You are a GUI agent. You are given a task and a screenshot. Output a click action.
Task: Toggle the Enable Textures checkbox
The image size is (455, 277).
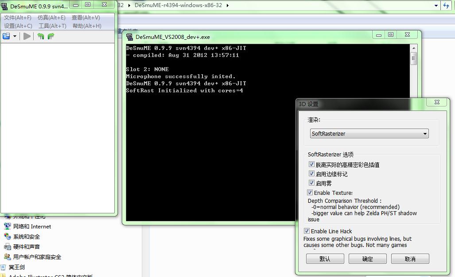coord(310,193)
